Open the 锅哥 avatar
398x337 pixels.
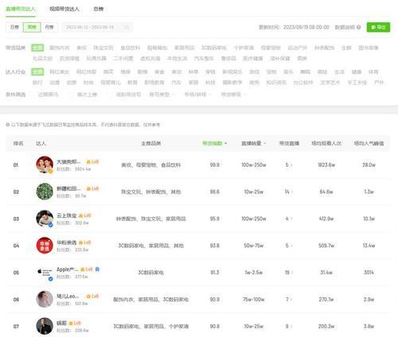(x=45, y=326)
